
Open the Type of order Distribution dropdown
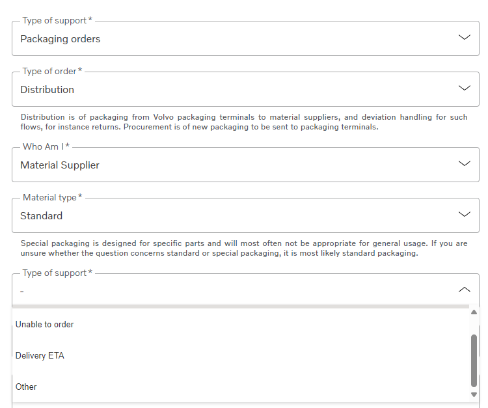(245, 89)
